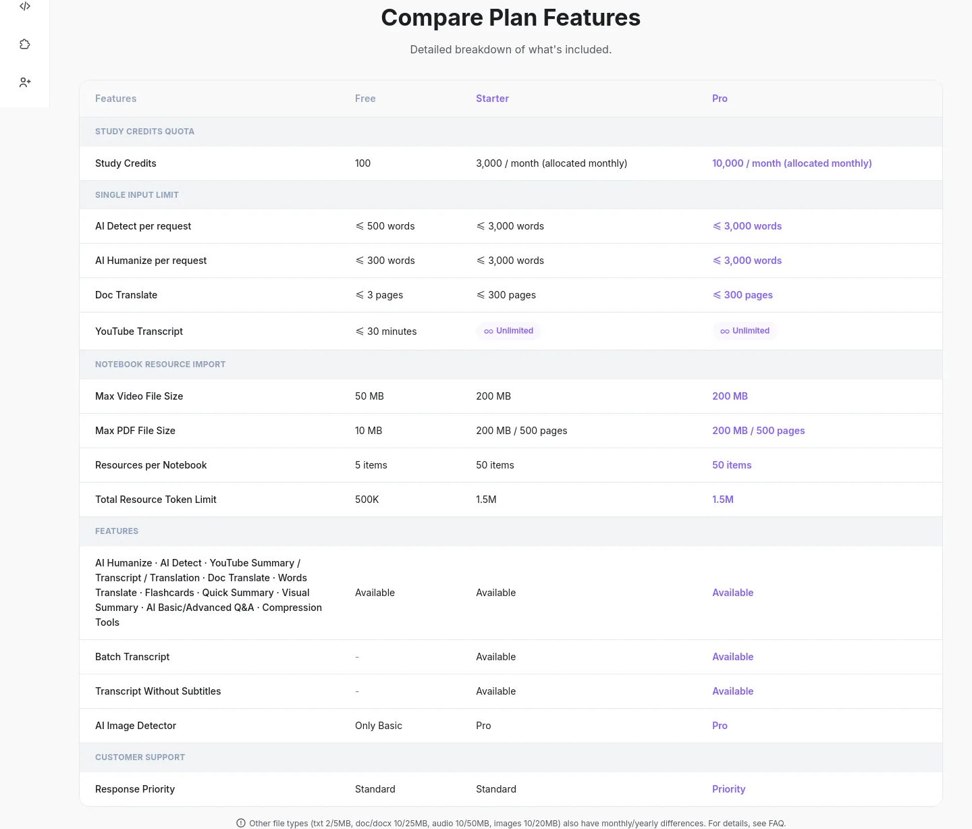Click the Pro plan's Unlimited badge for YouTube Transcript
The image size is (972, 829).
[745, 331]
